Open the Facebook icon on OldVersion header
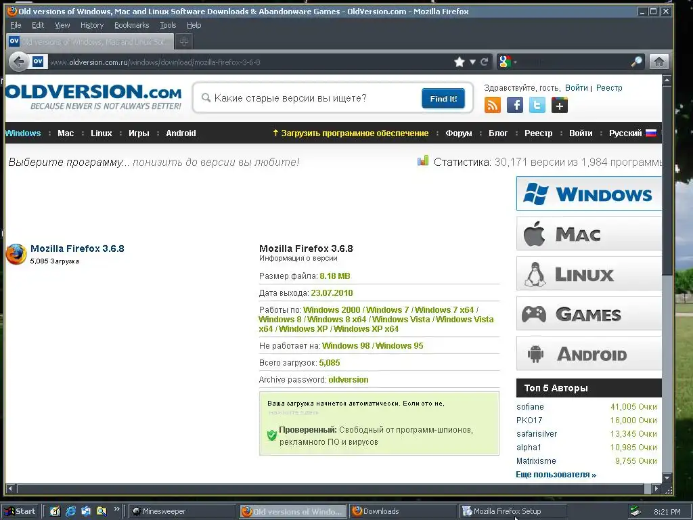Image resolution: width=693 pixels, height=520 pixels. [x=515, y=105]
